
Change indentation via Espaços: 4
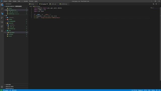140,90
